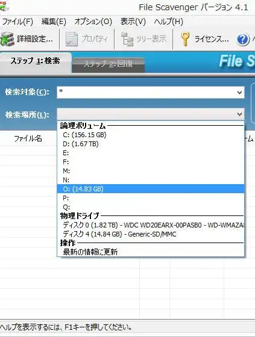Click the ファイル名 column header
255x337 pixels.
28,138
